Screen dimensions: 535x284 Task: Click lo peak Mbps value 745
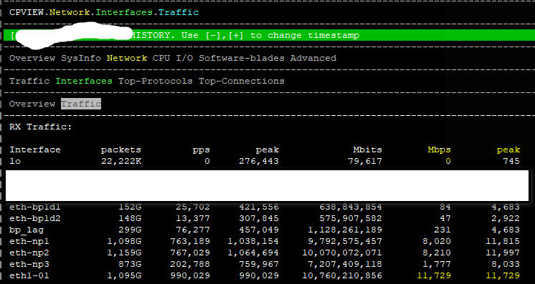tap(511, 161)
